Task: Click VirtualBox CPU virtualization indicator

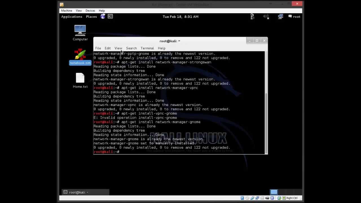Action: [272, 198]
